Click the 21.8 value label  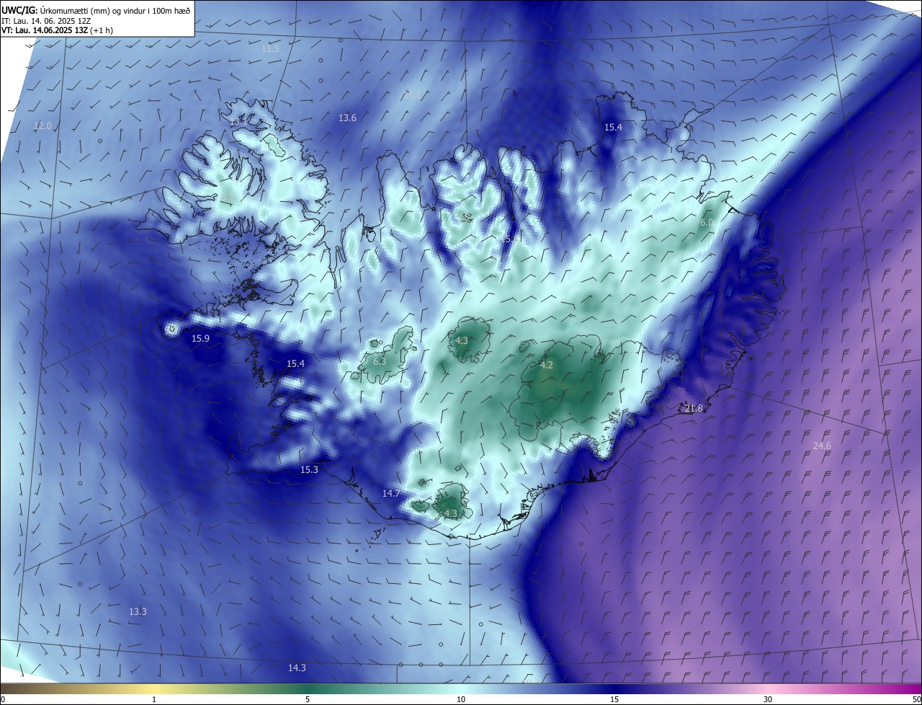pos(694,408)
